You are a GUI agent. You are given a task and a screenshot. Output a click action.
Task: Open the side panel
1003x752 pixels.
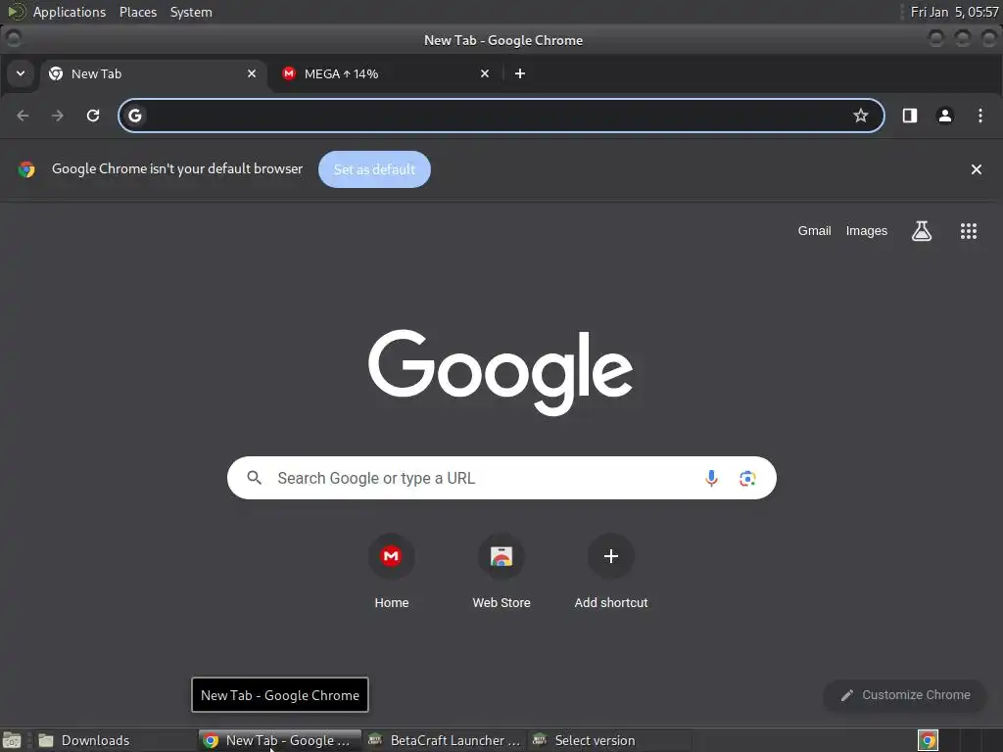click(910, 116)
